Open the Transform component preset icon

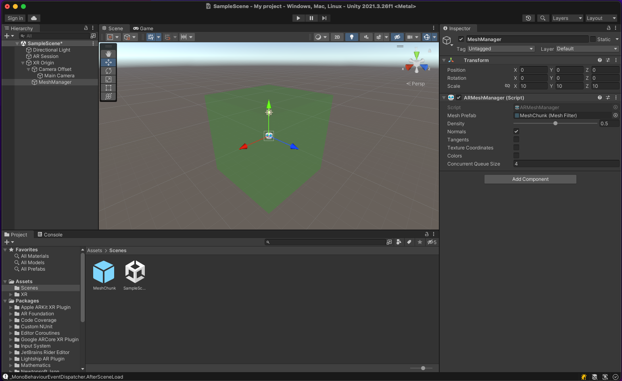[x=608, y=60]
